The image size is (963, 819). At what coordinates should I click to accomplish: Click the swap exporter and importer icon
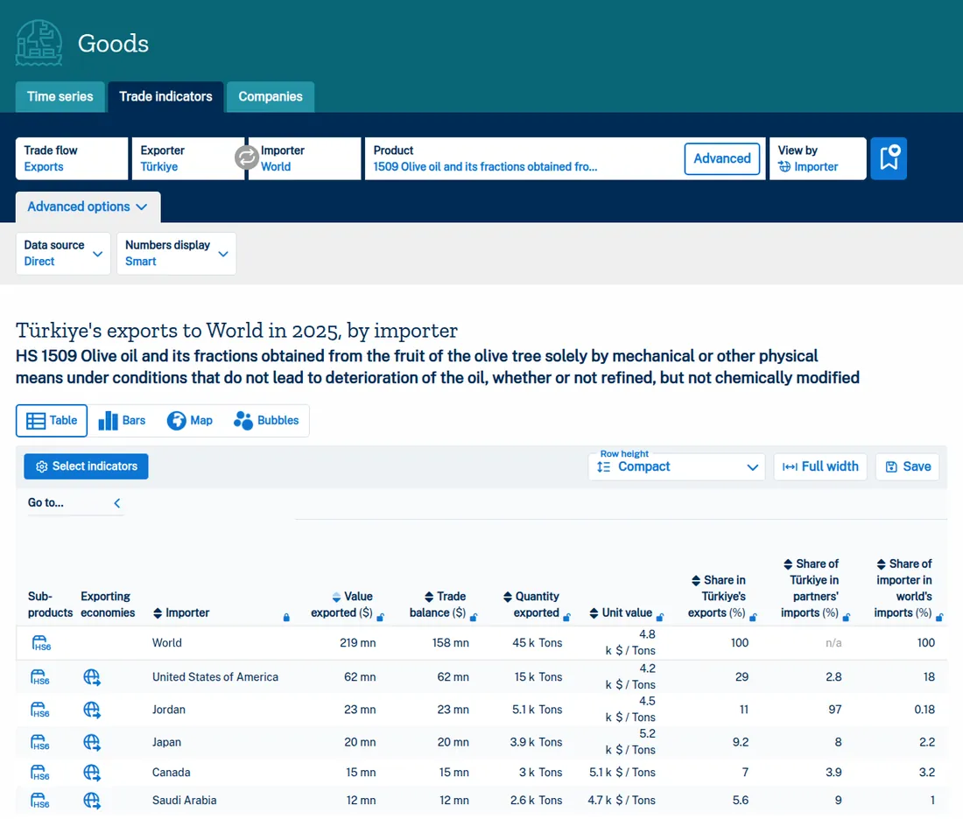[x=246, y=157]
